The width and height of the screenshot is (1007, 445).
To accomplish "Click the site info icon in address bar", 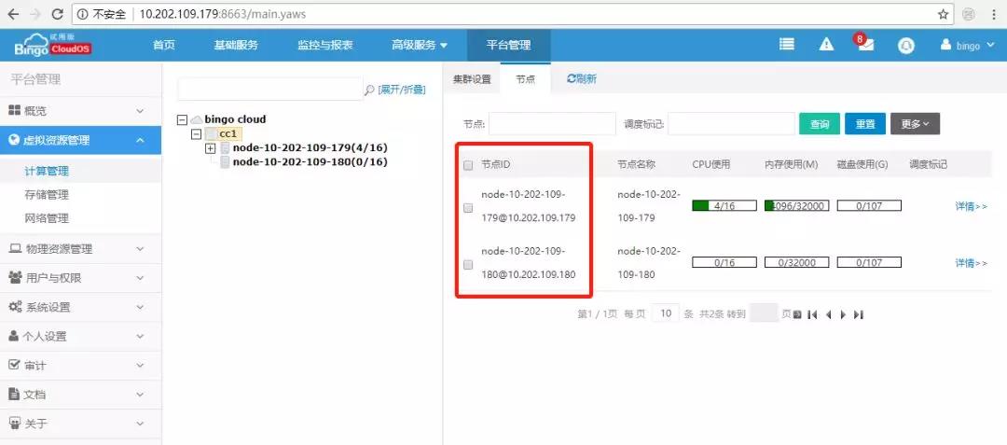I will click(81, 14).
